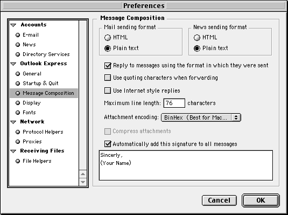
Task: Enable Use Internet style replies
Action: [x=108, y=91]
